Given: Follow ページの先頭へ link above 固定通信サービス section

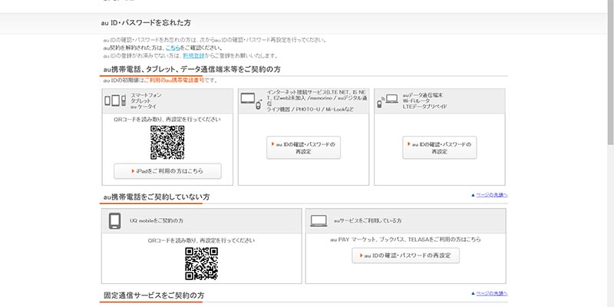Looking at the screenshot, I should 489,293.
